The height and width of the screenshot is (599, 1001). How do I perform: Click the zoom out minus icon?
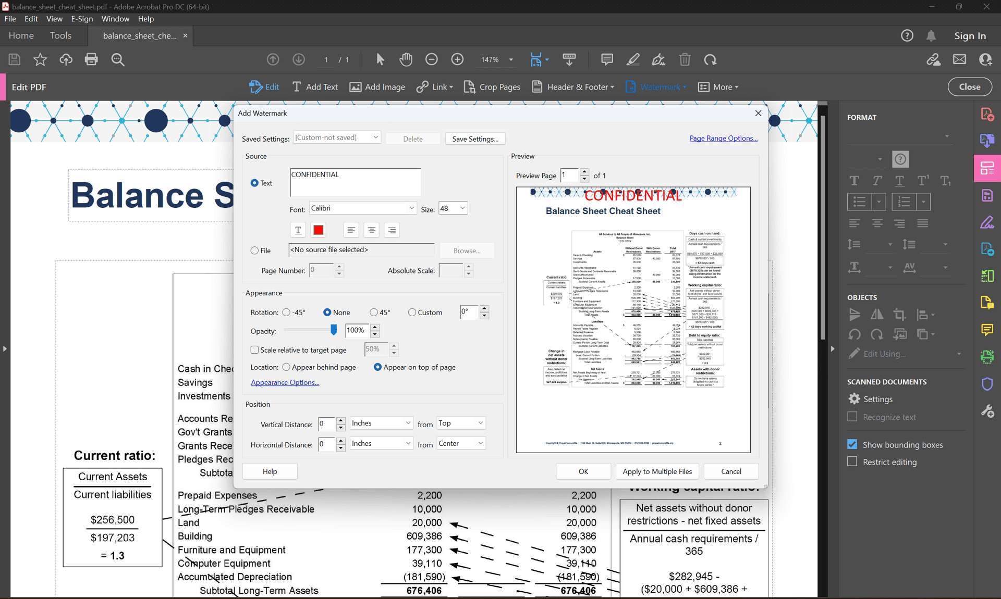pos(431,59)
